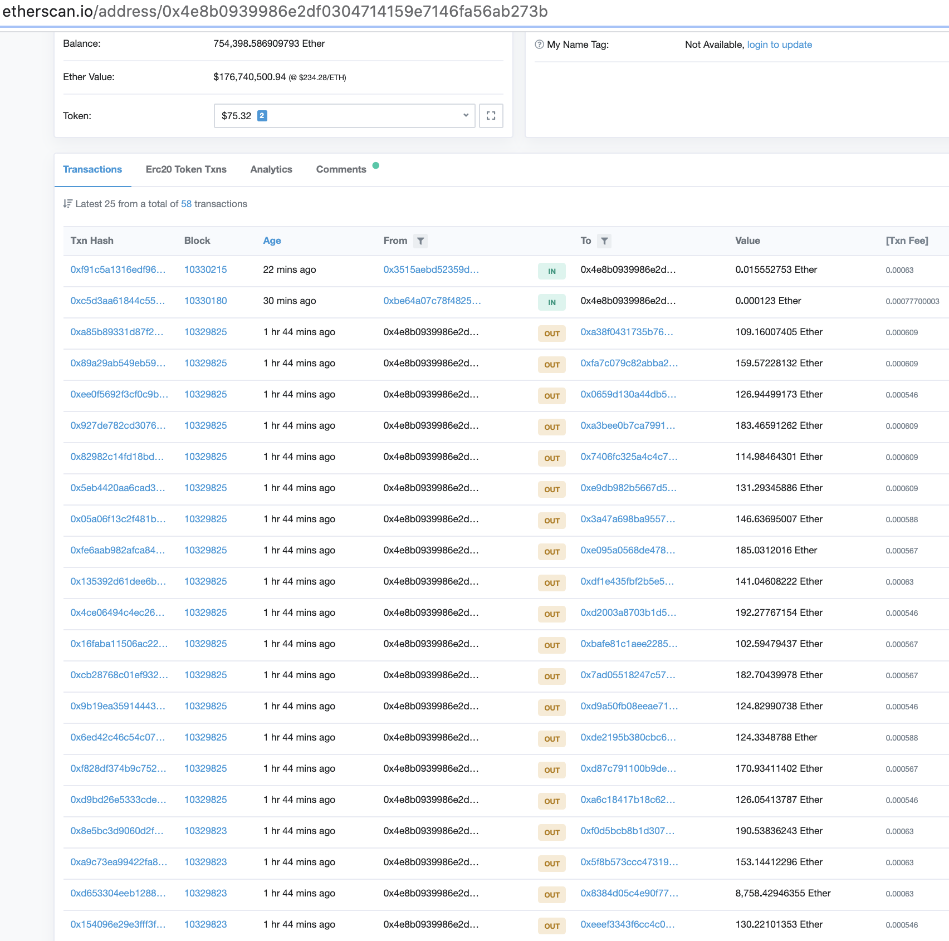Viewport: 949px width, 941px height.
Task: Open transaction hash 0x89a29ab549eb59…
Action: [118, 363]
